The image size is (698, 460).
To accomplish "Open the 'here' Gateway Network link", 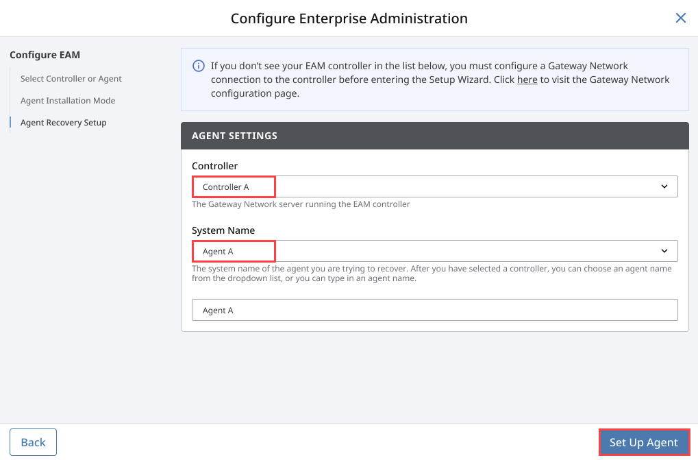I will coord(527,80).
